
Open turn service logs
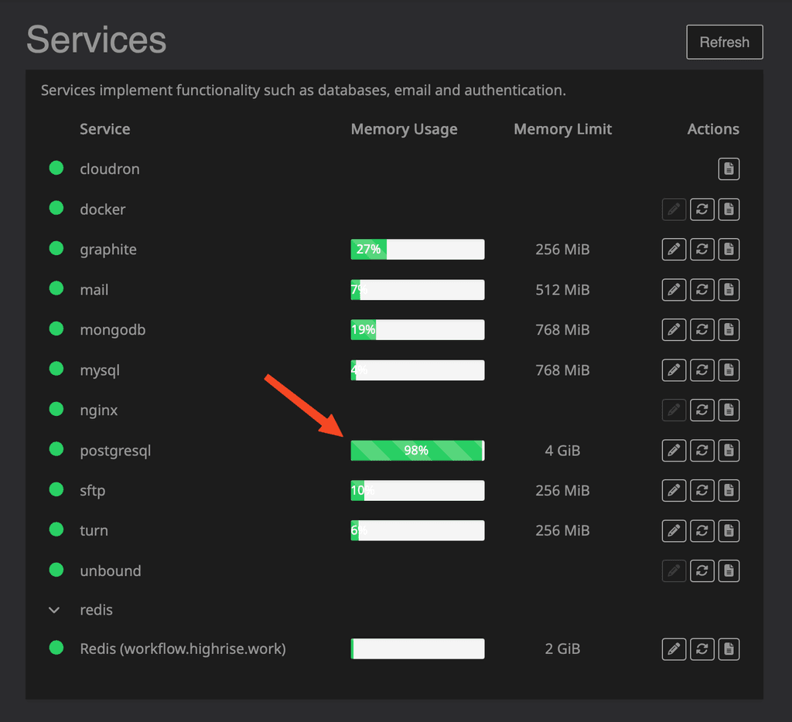coord(729,530)
